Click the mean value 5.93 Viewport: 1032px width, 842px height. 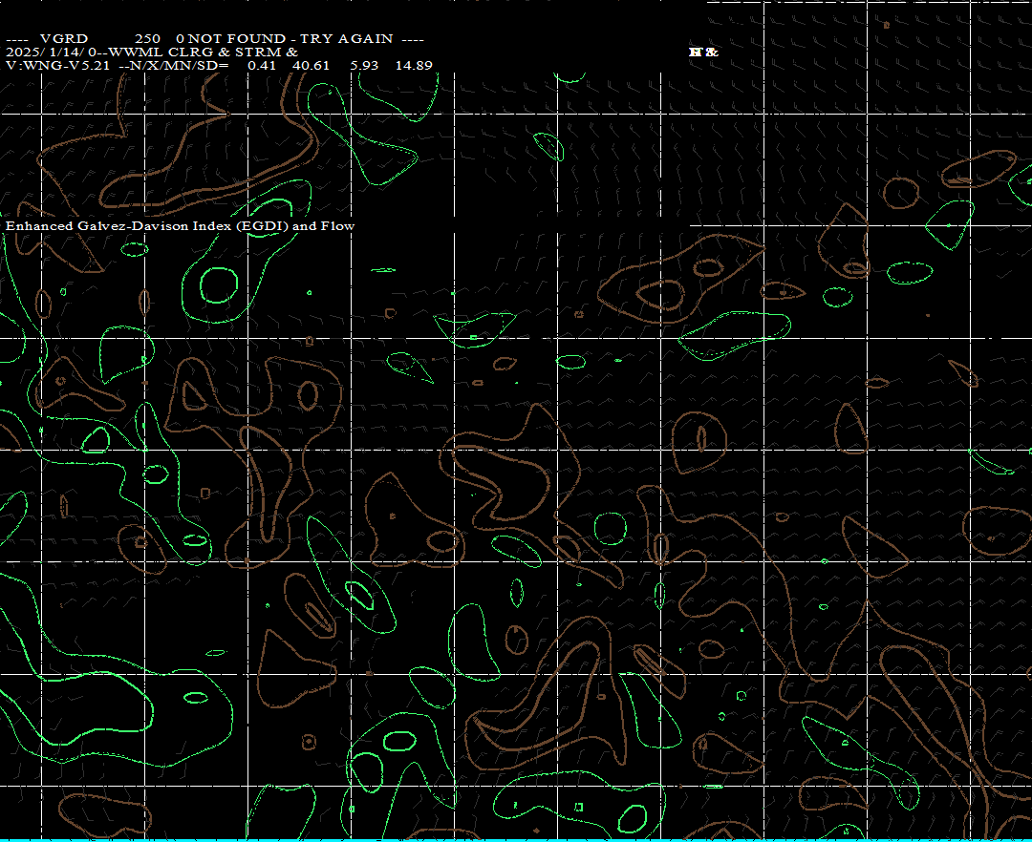365,65
